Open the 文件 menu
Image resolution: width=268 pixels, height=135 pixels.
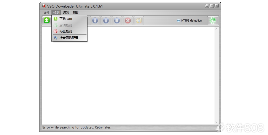point(46,13)
